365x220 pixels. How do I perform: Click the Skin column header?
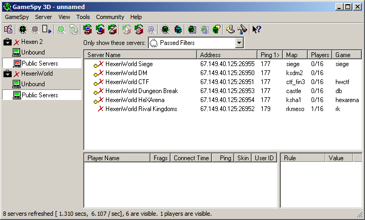pos(243,158)
